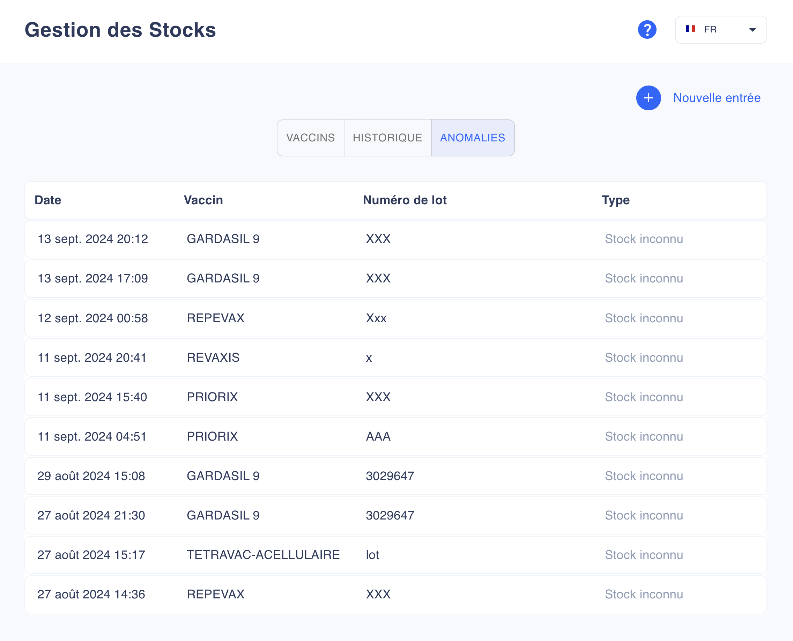Expand the language selector arrow
793x641 pixels.
coord(753,30)
